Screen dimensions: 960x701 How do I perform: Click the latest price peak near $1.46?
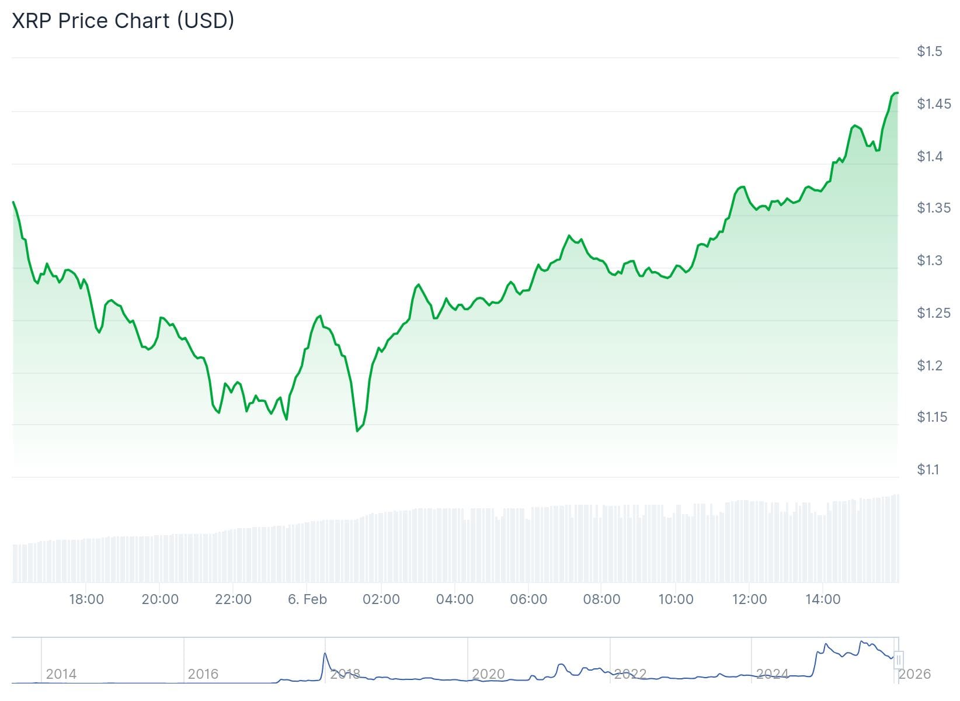tap(896, 93)
